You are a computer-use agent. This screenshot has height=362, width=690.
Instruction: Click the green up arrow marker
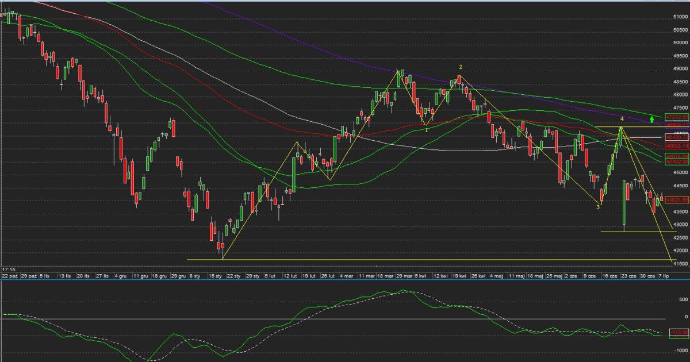[651, 119]
